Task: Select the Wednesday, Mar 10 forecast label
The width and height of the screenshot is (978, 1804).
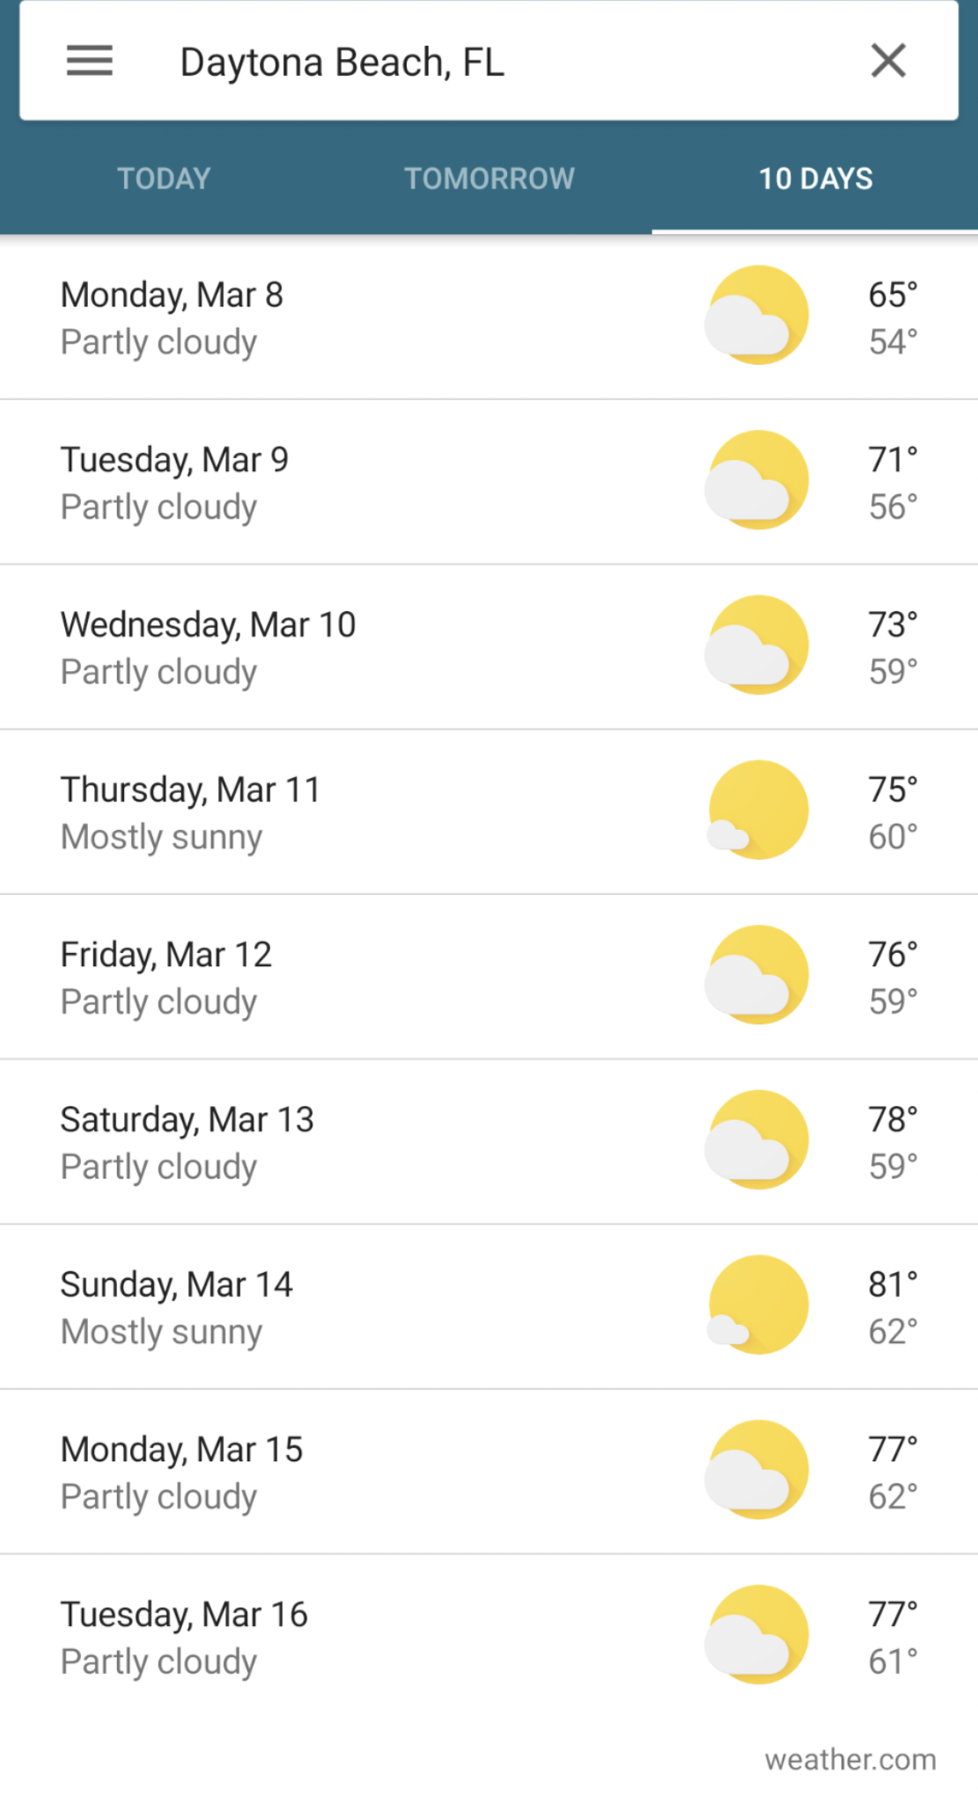Action: tap(208, 625)
